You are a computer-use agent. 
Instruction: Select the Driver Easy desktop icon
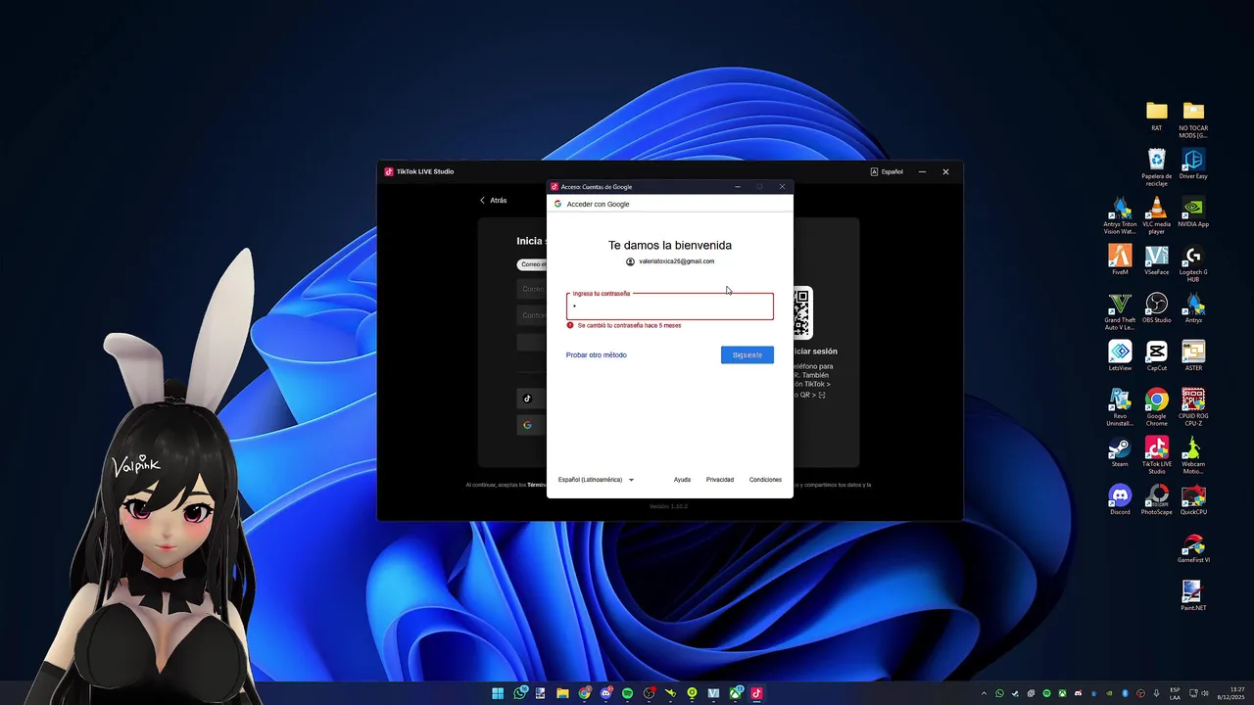pyautogui.click(x=1193, y=164)
